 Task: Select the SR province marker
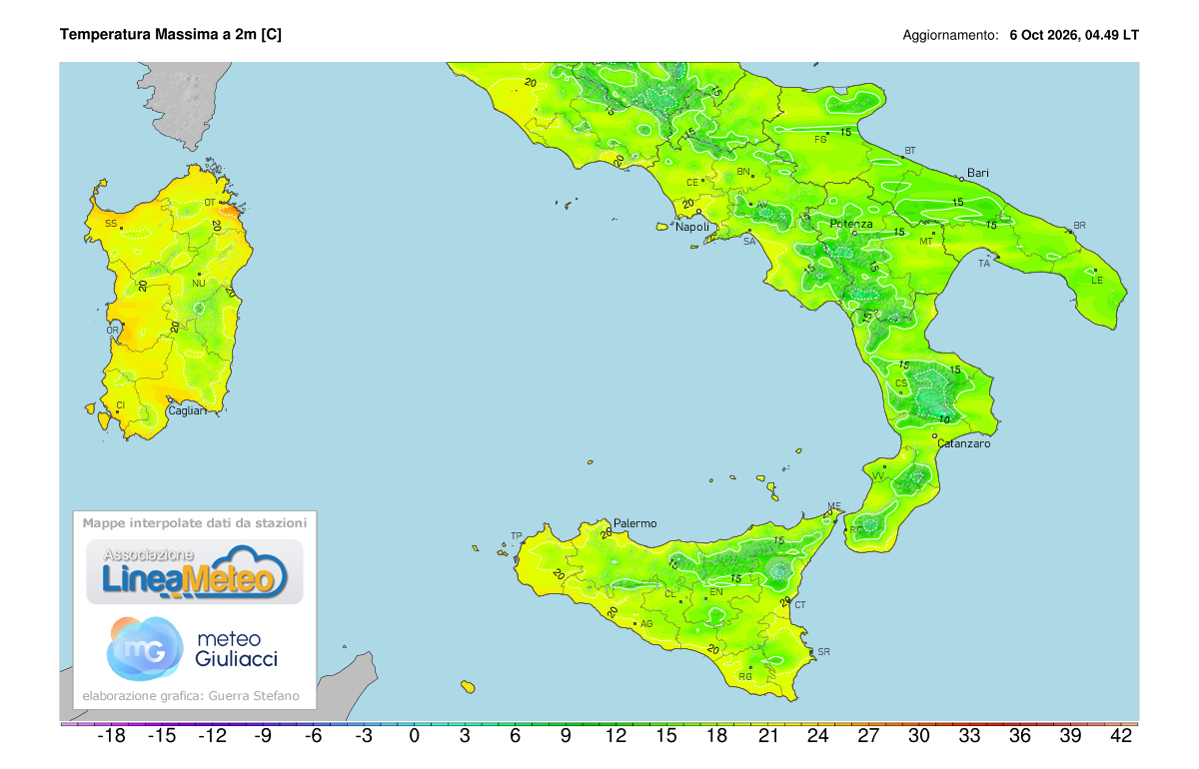tap(823, 652)
